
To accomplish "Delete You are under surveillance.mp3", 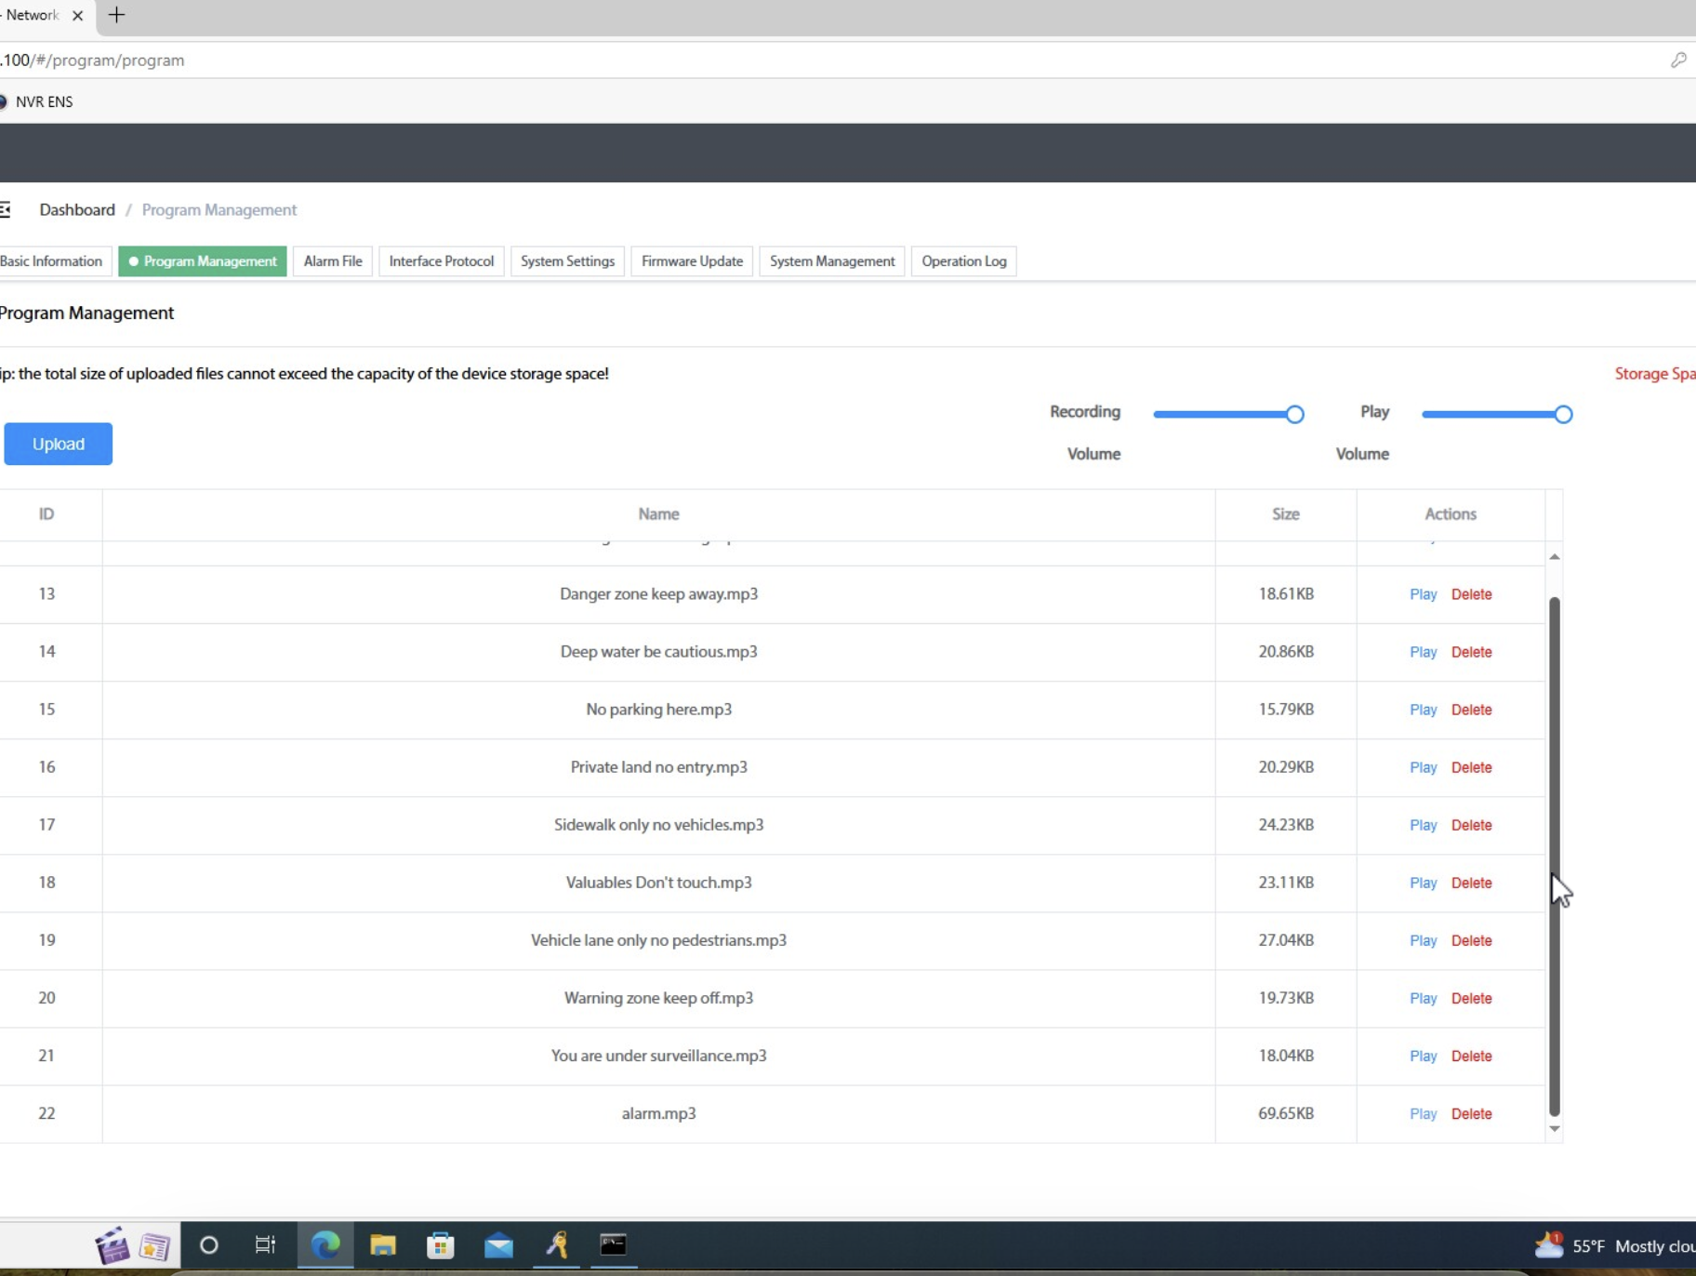I will coord(1471,1056).
